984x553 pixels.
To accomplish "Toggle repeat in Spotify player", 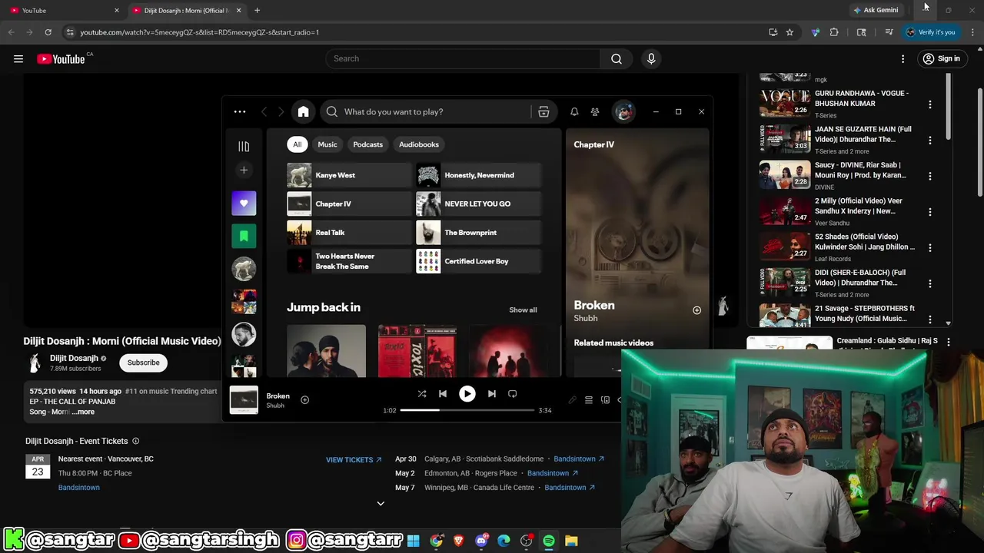I will (x=512, y=394).
